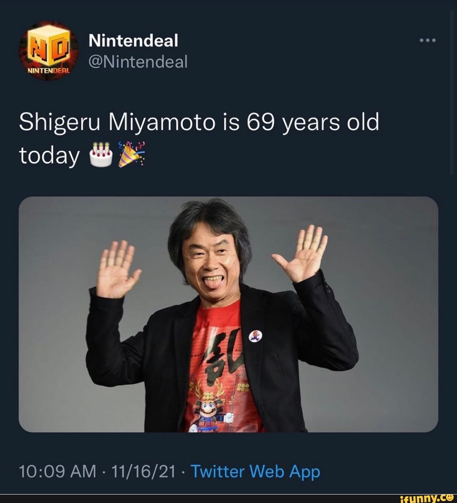This screenshot has height=503, width=457.
Task: Open the three-dot tweet options menu
Action: 429,40
